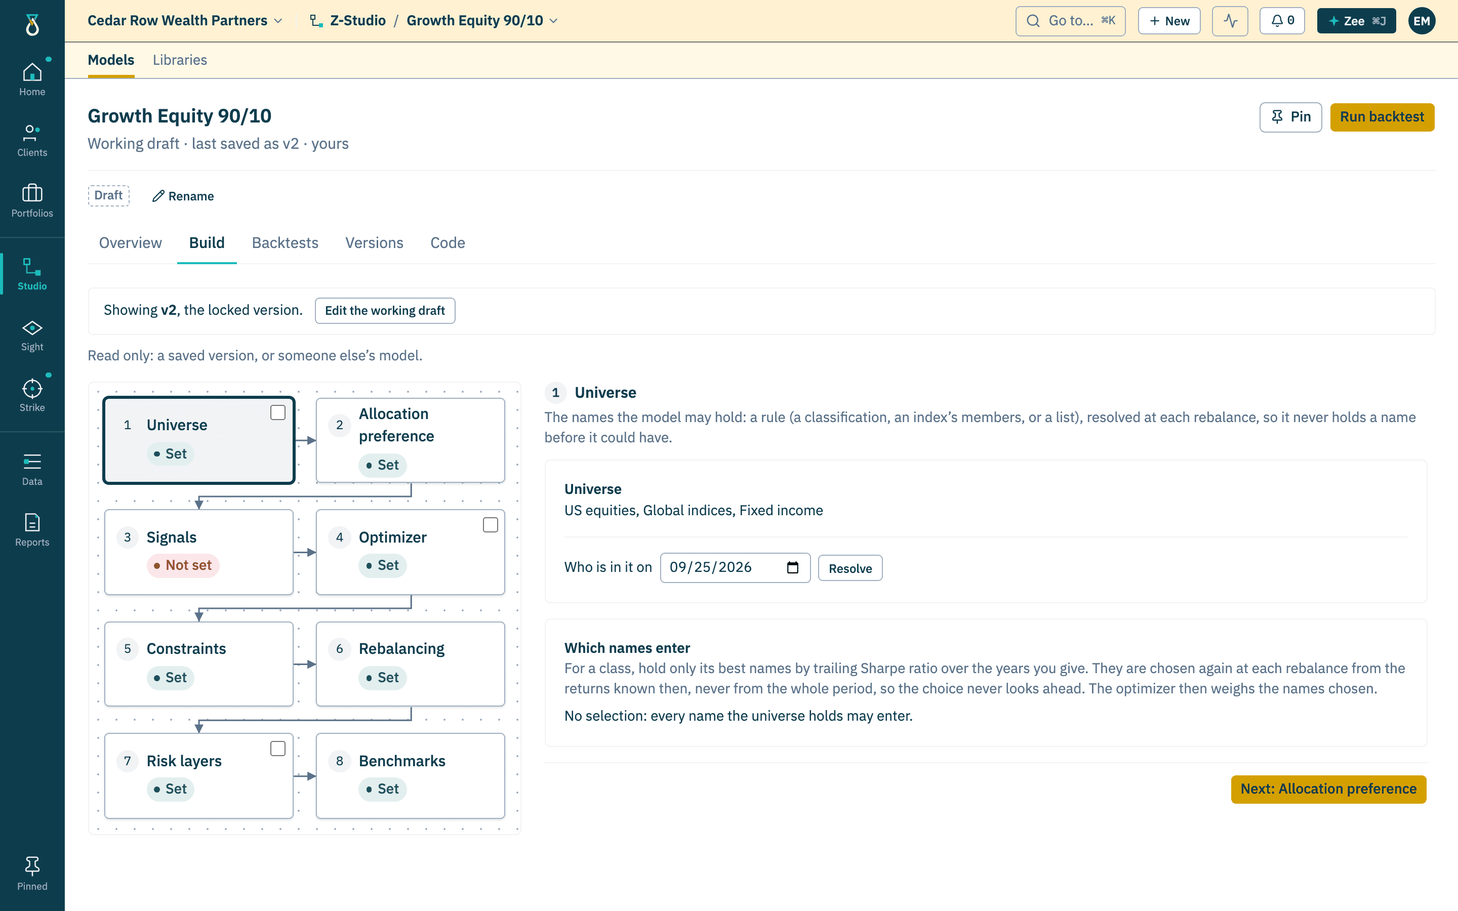Select the Models tab
Image resolution: width=1458 pixels, height=911 pixels.
111,60
